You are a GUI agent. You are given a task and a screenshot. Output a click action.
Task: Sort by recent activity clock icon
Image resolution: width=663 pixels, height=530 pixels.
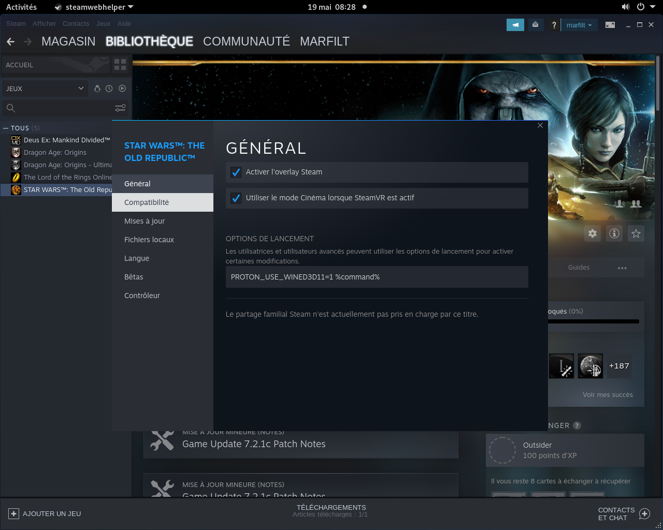point(109,89)
